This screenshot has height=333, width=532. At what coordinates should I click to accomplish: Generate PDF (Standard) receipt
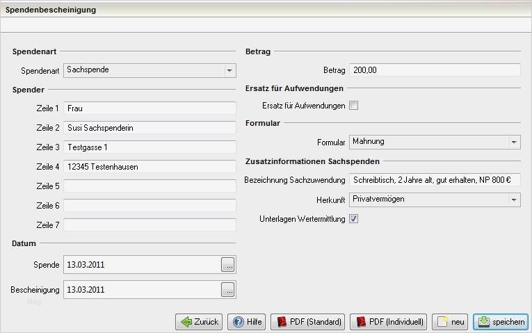point(308,321)
